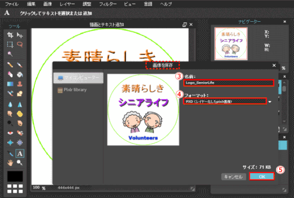Select the Color Replace tool
Screen dimensions: 294x198
click(10, 94)
